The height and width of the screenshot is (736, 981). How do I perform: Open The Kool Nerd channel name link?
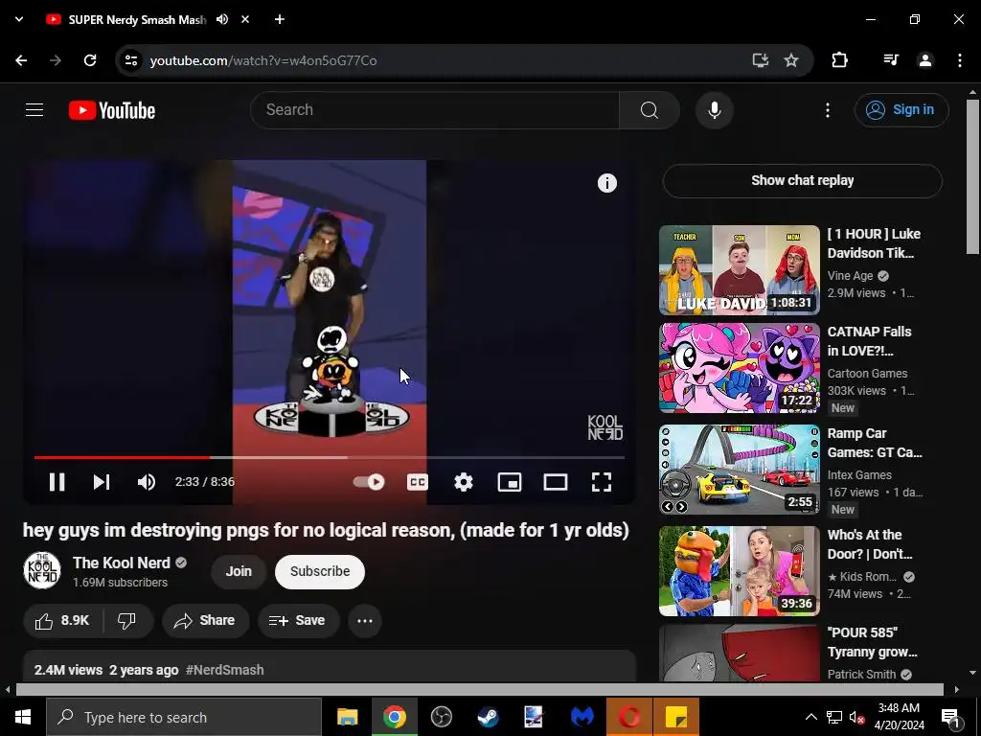pyautogui.click(x=122, y=563)
